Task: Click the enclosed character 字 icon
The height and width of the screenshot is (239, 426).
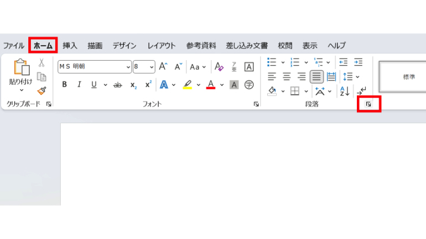Action: [249, 85]
